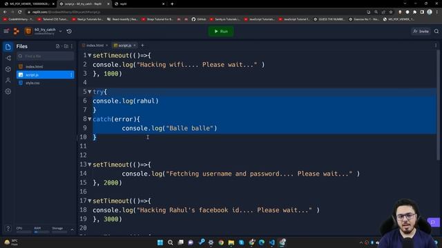Reload the page in the browser
442x248 pixels.
click(x=20, y=12)
